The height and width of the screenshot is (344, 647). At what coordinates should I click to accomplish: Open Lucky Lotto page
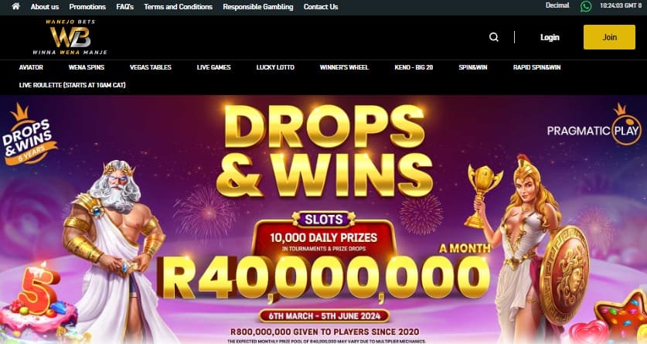coord(275,67)
